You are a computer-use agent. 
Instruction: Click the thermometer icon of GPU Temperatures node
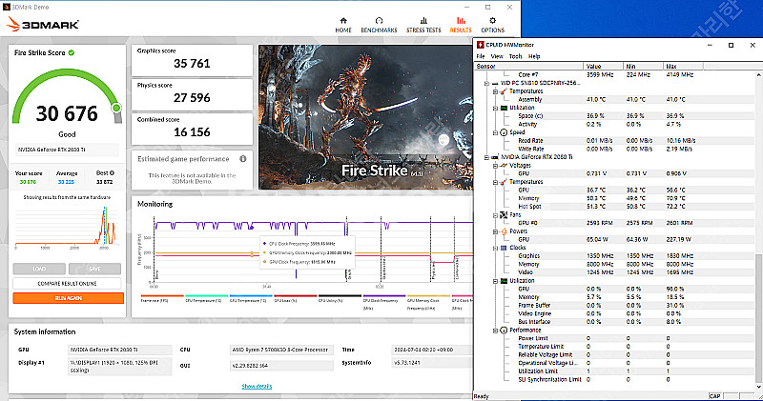click(x=504, y=182)
